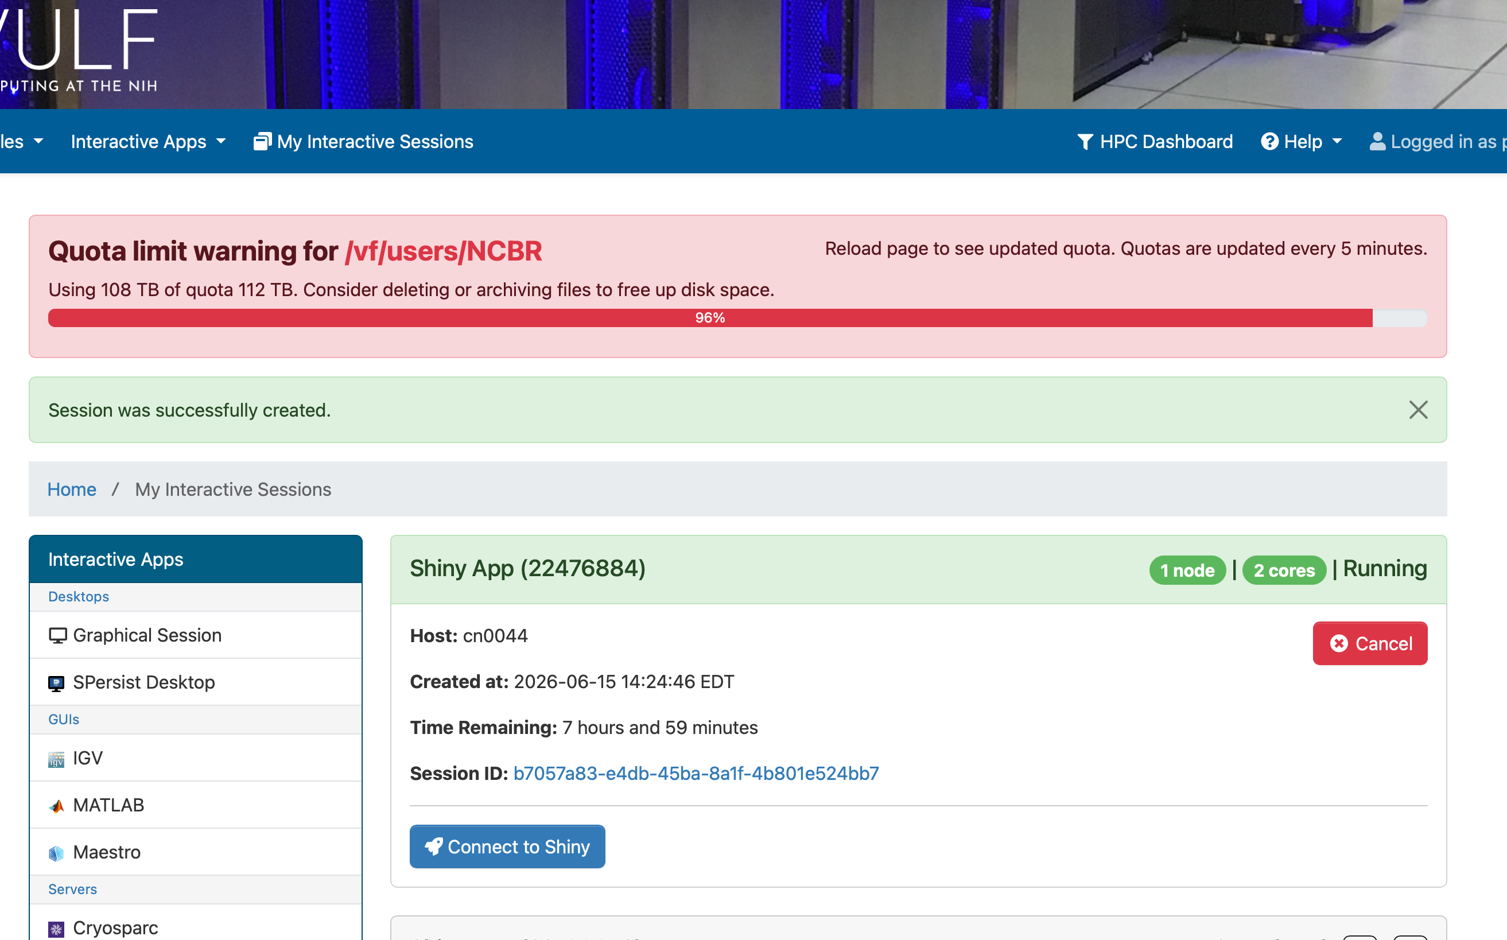Open the partially visible navbar dropdown before Interactive Apps

point(22,142)
